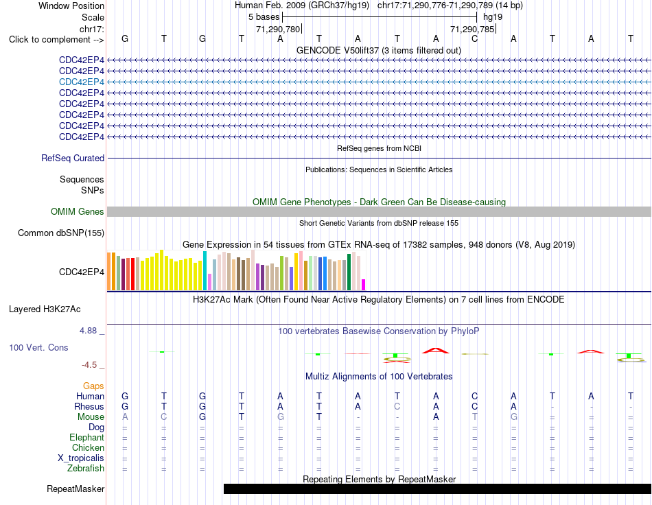Click the C base in the complement sequence row
The image size is (652, 505).
pyautogui.click(x=474, y=38)
